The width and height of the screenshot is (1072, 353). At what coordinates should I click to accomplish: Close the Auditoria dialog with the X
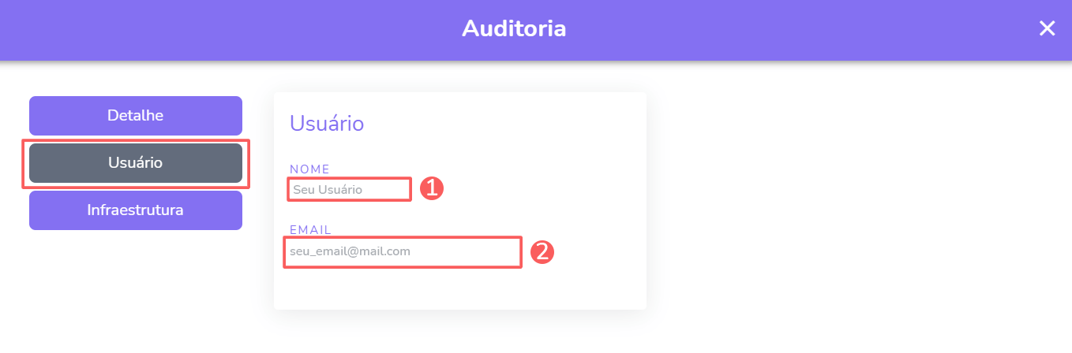click(x=1047, y=29)
